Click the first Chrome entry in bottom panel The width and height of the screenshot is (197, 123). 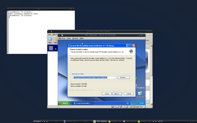click(115, 121)
